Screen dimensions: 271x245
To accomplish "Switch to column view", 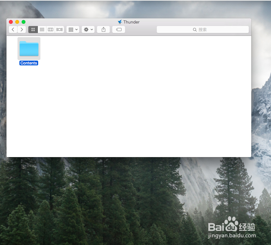I will coord(51,30).
